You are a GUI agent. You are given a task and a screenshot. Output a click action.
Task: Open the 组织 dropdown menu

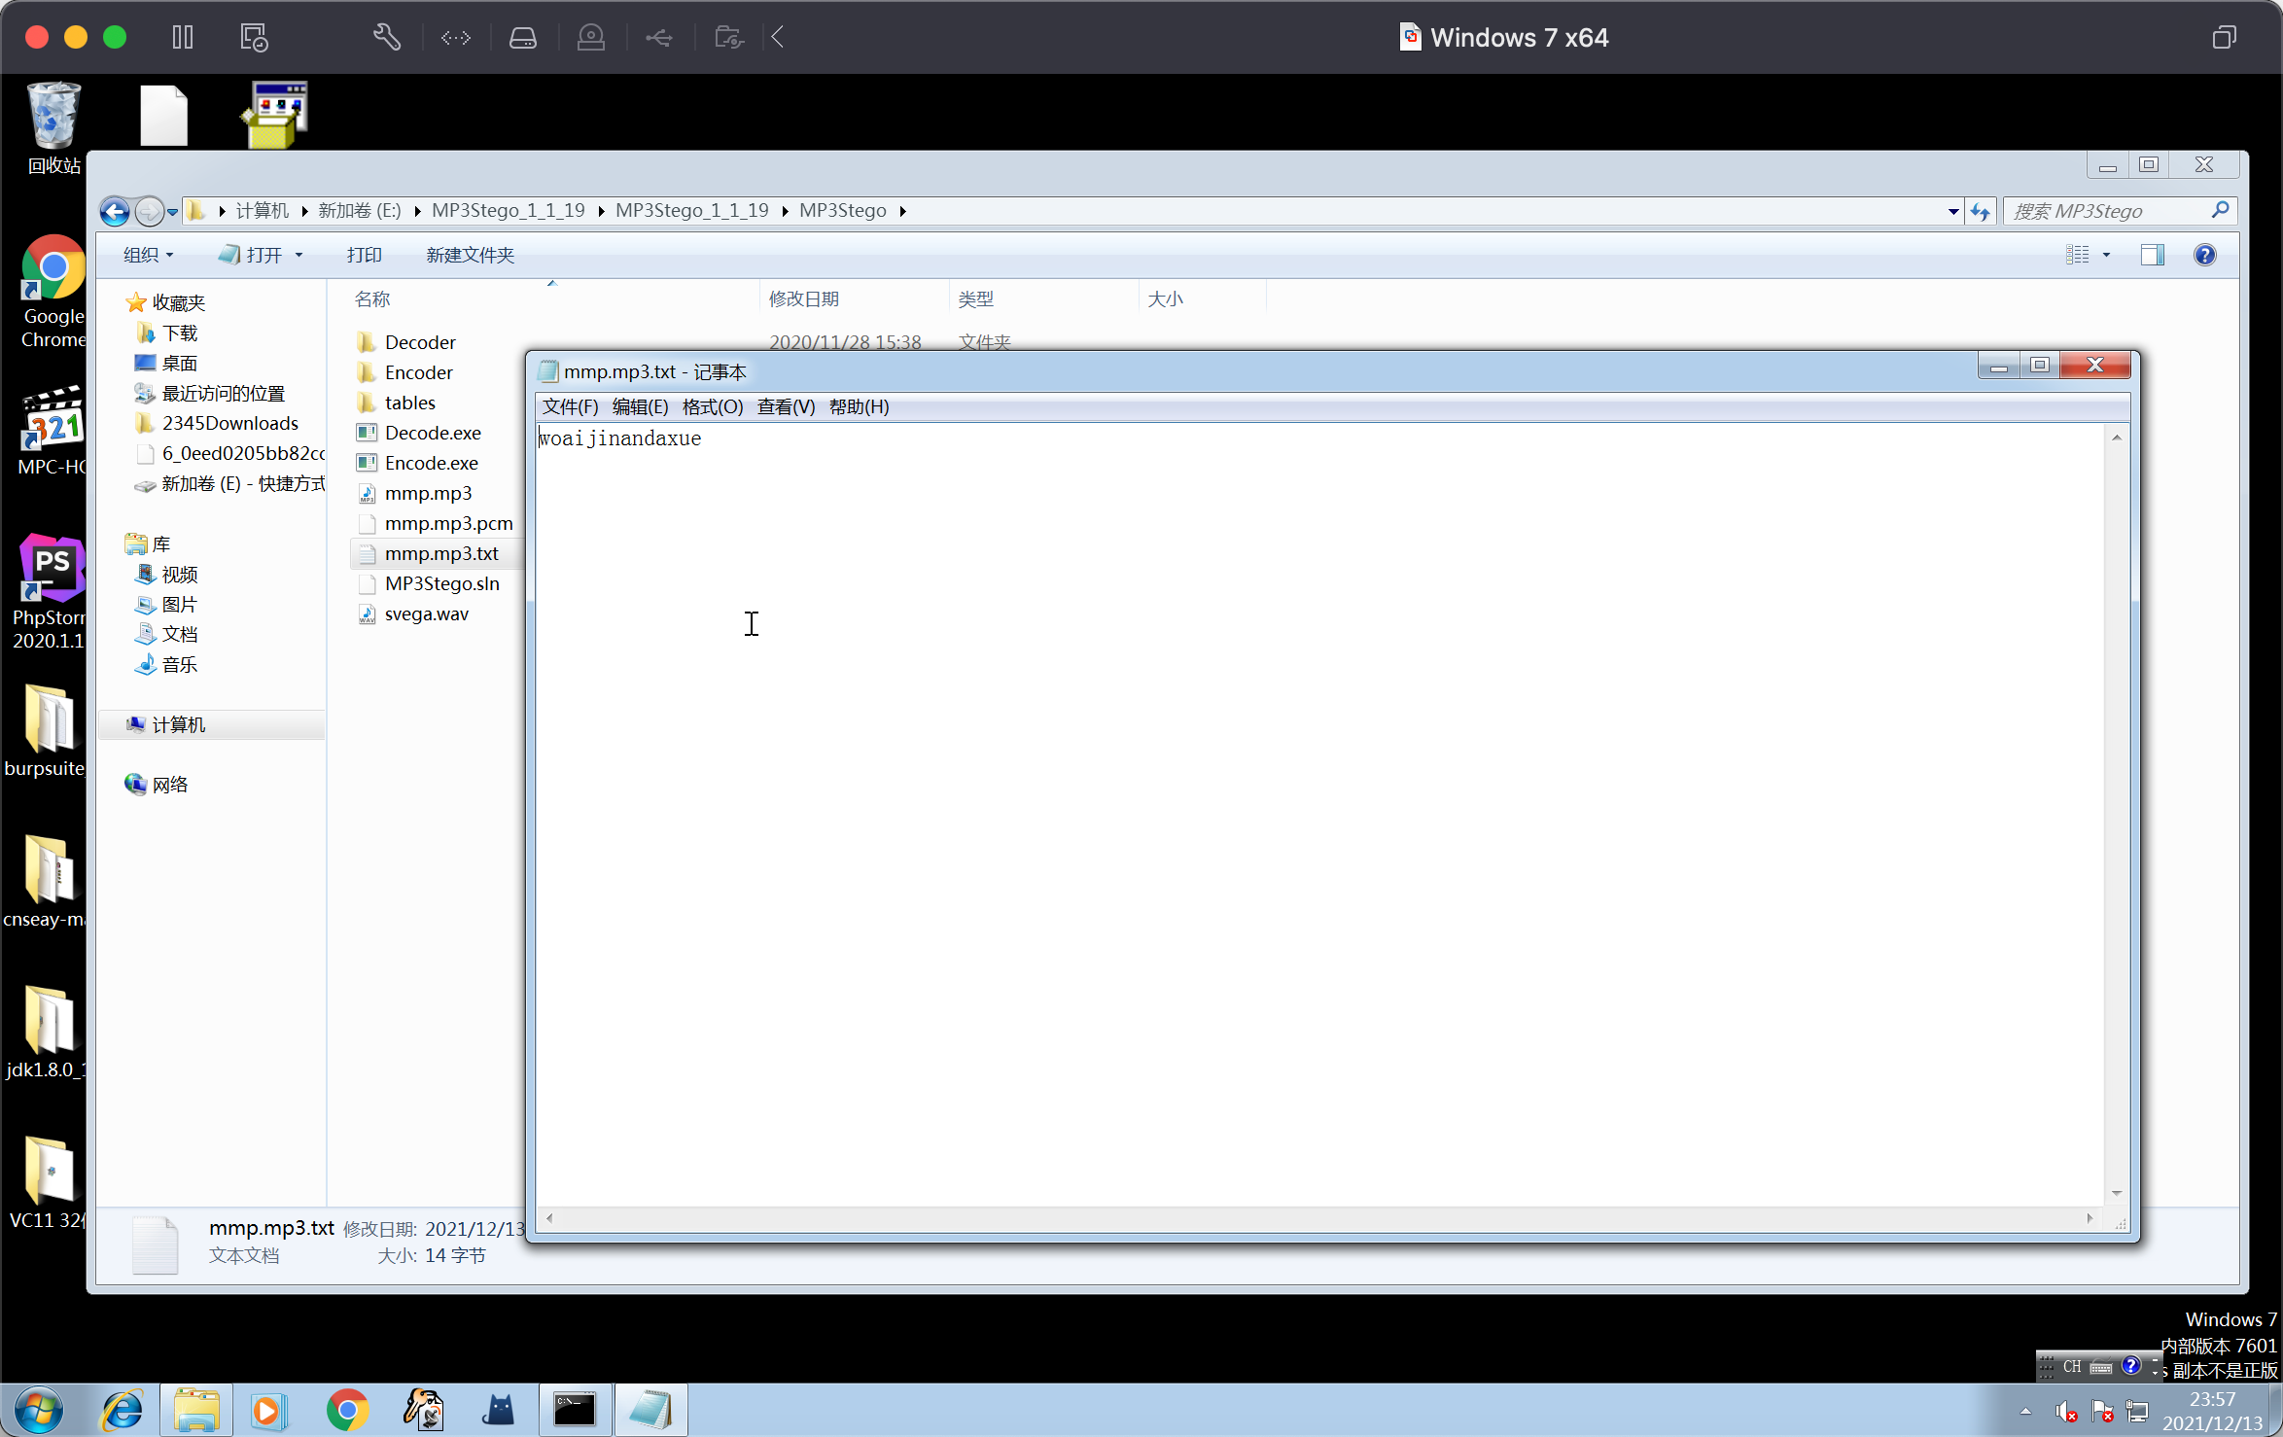tap(148, 255)
